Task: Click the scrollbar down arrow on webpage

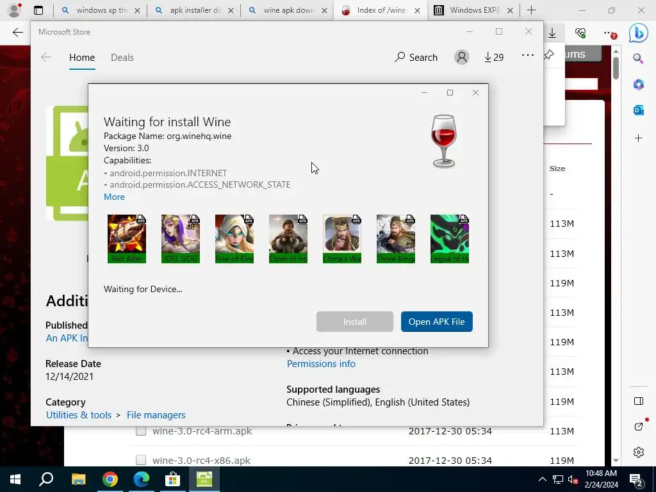Action: click(616, 460)
